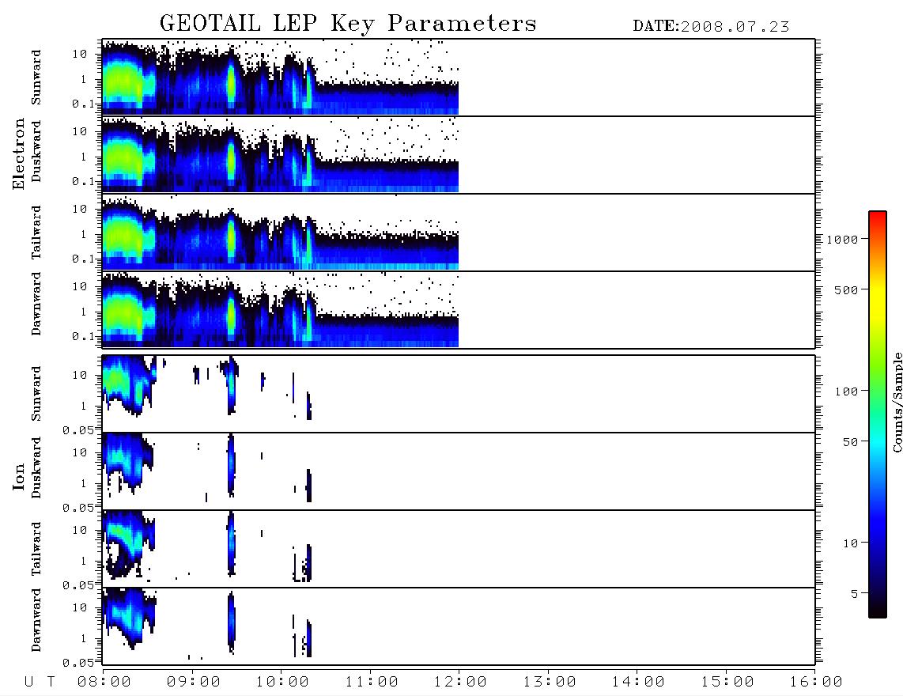Viewport: 903px width, 696px height.
Task: Click the rainbow color scale bar
Action: point(878,414)
